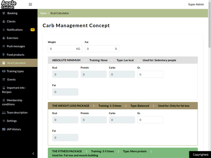The height and width of the screenshot is (158, 211).
Task: Click the Exercises icon in sidebar
Action: [4, 38]
